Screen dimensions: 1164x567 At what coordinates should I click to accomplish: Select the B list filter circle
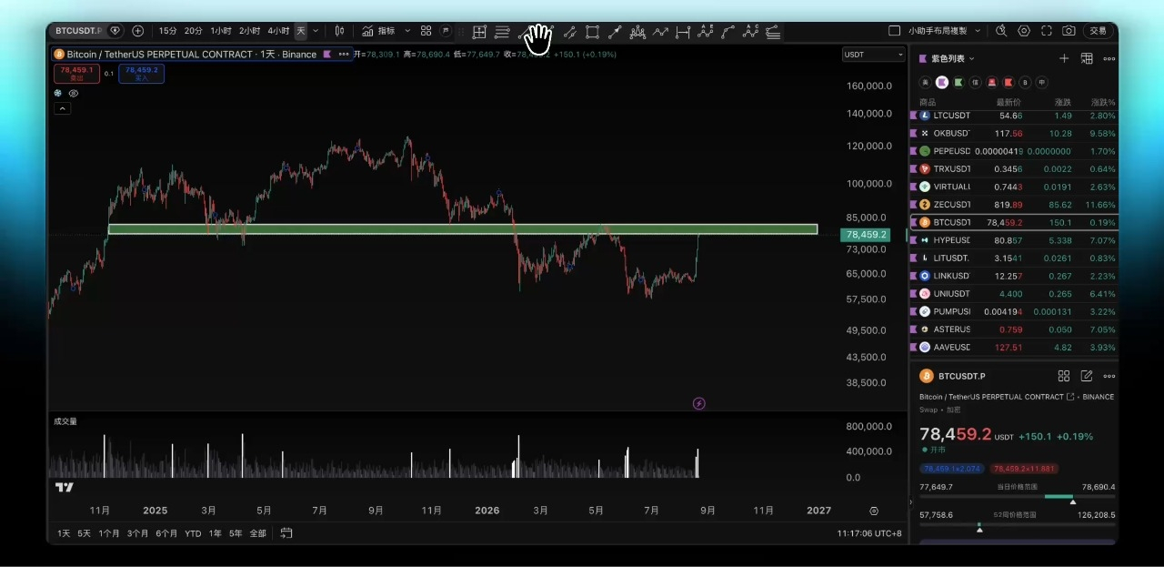[1025, 82]
